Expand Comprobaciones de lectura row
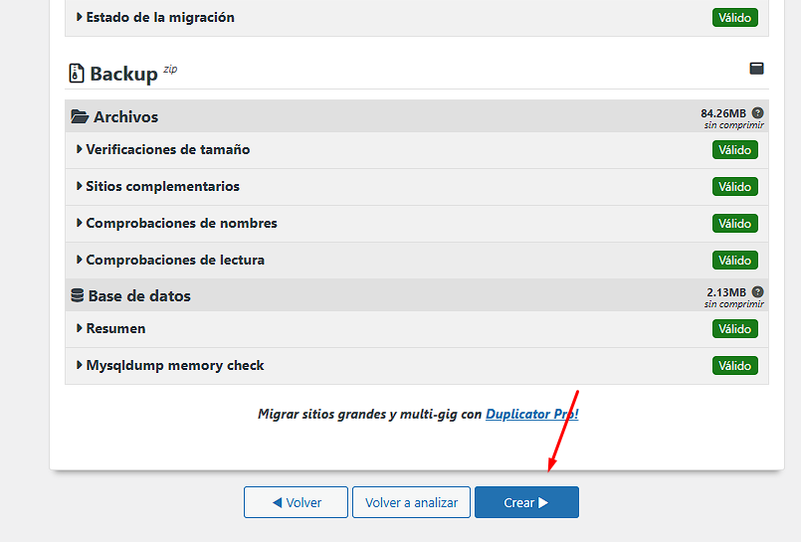 click(x=175, y=260)
